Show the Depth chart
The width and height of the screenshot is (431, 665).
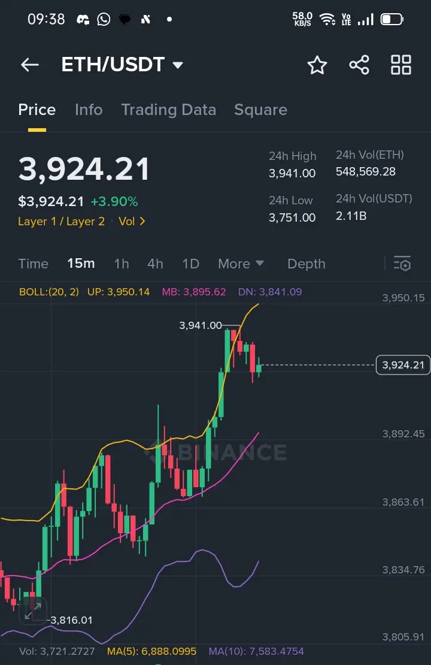point(306,264)
